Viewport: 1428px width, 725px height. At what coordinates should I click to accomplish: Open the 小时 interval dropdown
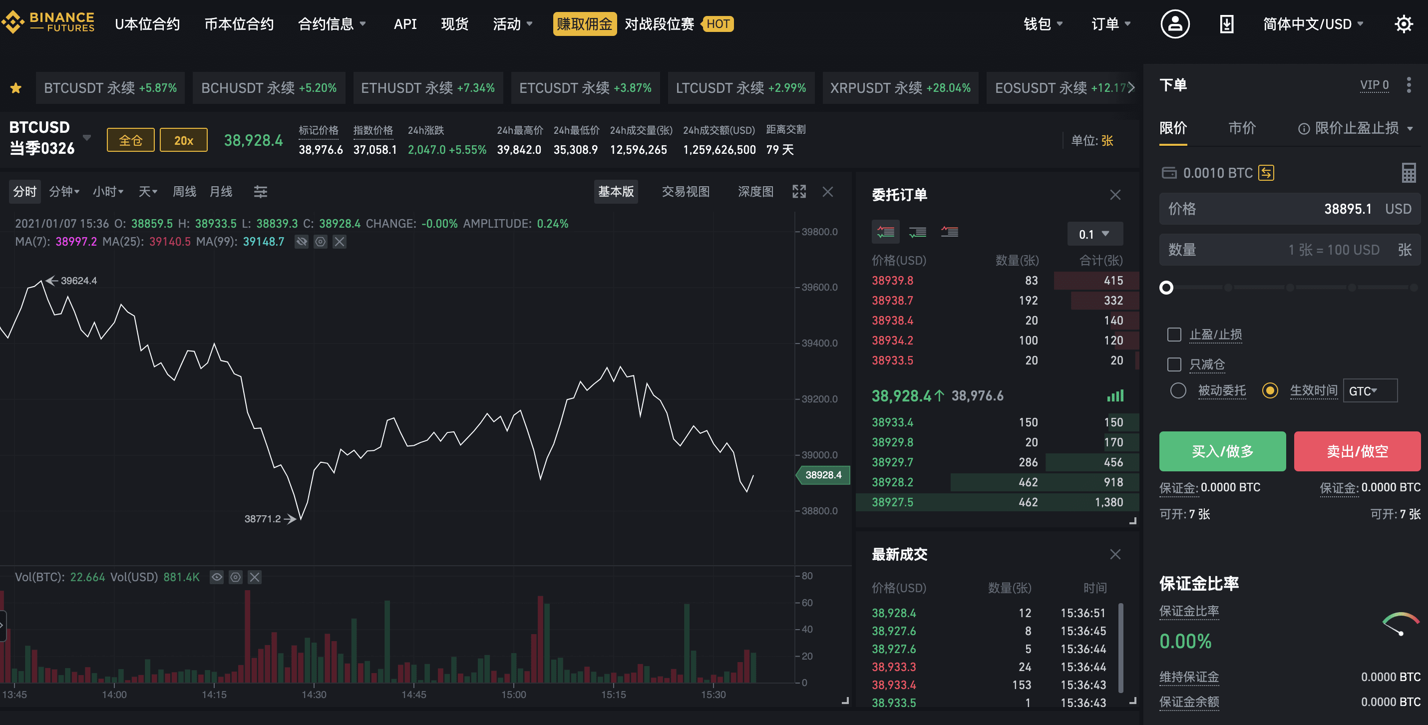click(108, 192)
